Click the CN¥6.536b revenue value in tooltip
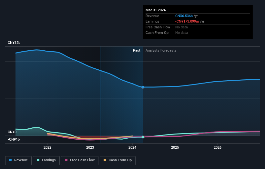The image size is (265, 169). point(184,16)
